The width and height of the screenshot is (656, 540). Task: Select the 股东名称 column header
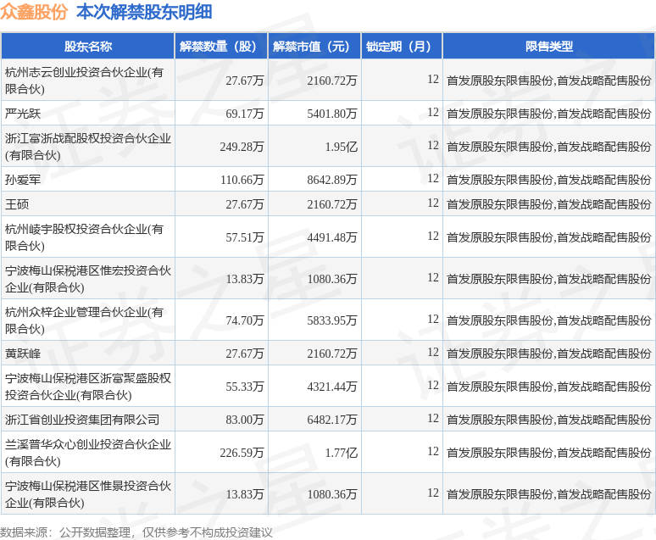point(87,47)
